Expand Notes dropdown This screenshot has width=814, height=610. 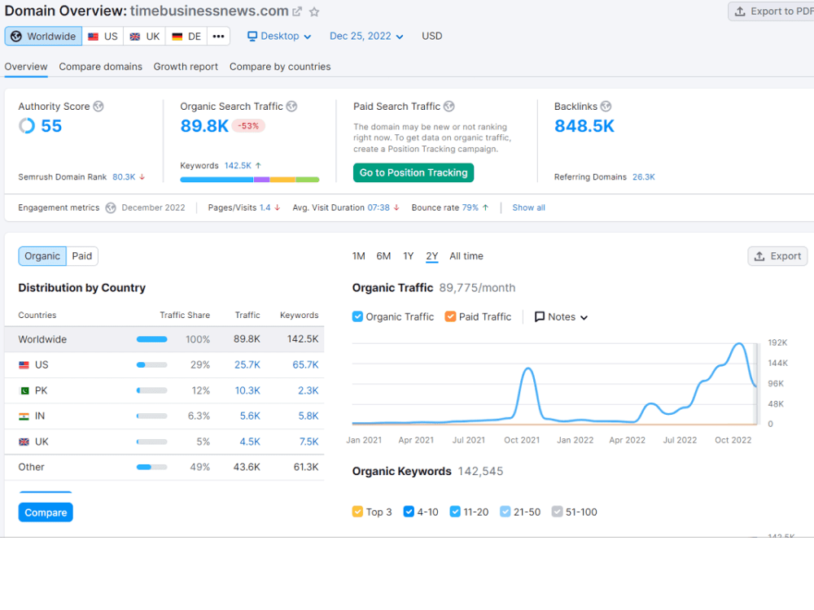562,317
